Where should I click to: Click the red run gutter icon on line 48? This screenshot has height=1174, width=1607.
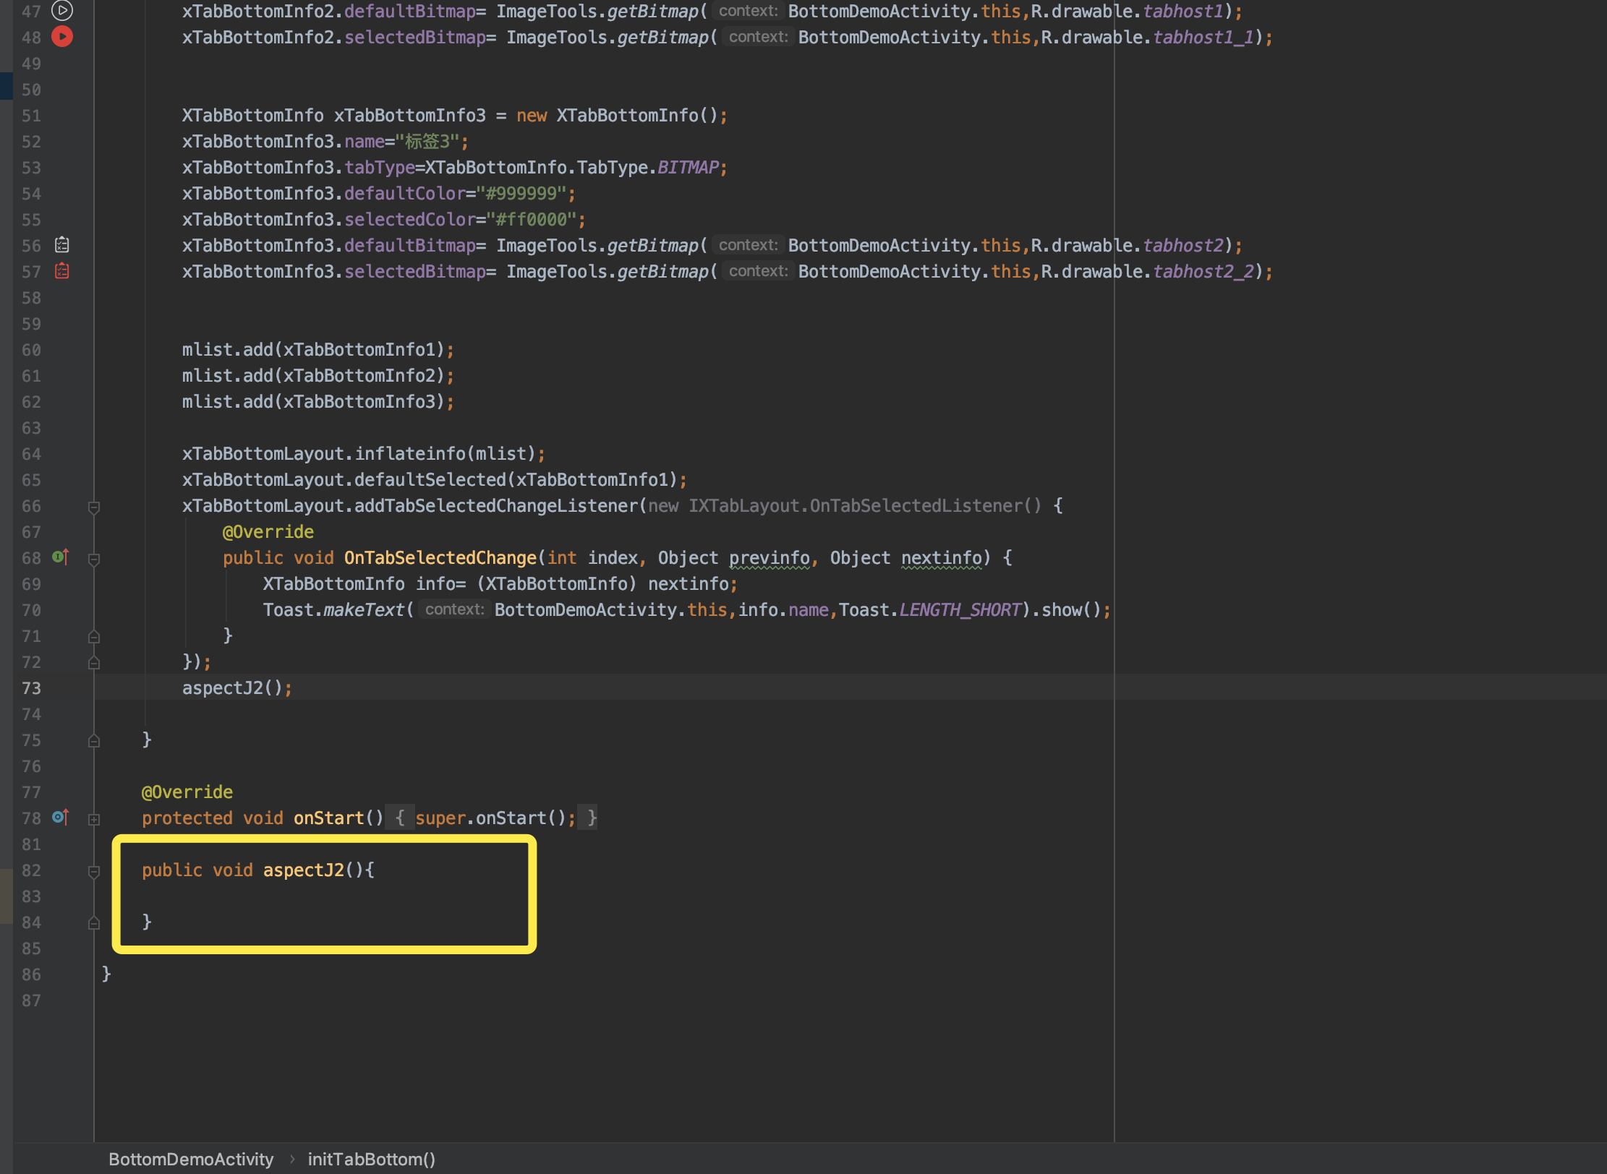(x=62, y=37)
